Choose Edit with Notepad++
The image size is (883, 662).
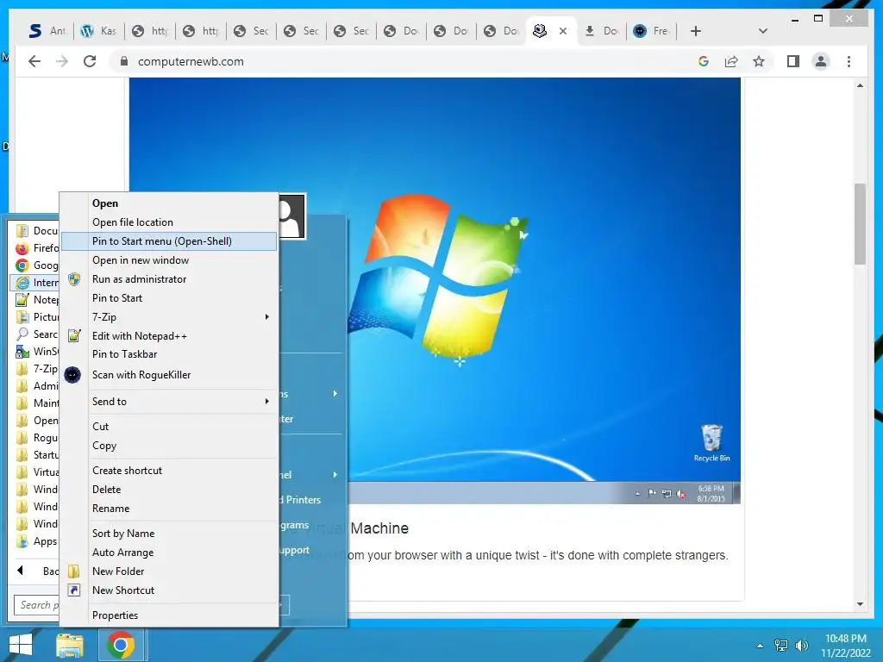point(169,336)
